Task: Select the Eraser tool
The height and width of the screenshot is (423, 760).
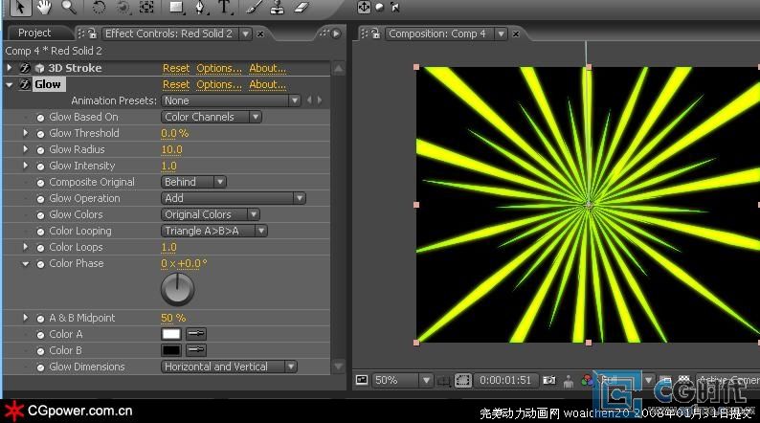Action: (x=301, y=8)
